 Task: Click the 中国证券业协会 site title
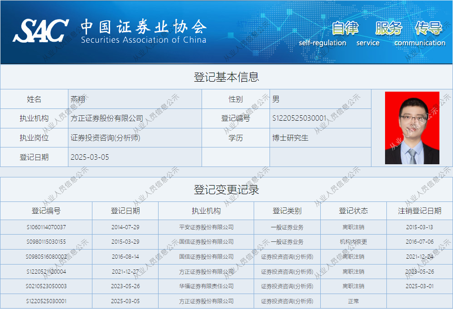pos(143,27)
